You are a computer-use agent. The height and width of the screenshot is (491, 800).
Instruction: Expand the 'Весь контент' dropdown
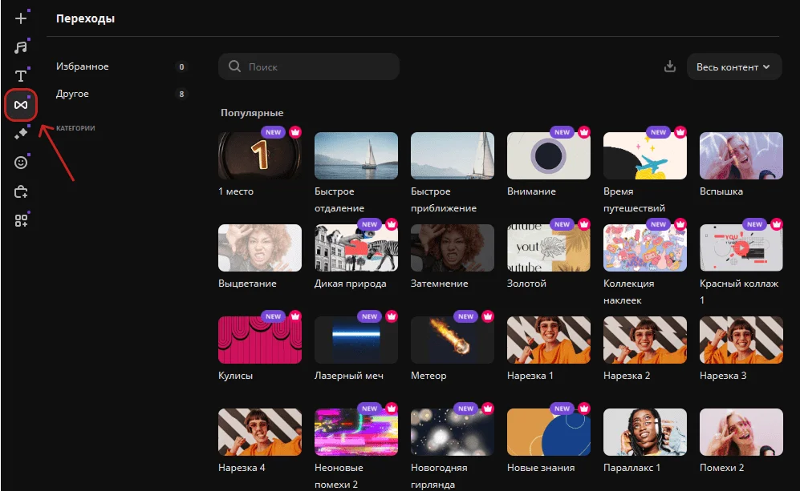(733, 67)
